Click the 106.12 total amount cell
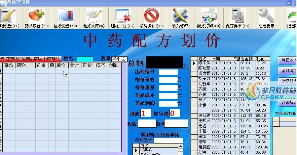 [247, 79]
